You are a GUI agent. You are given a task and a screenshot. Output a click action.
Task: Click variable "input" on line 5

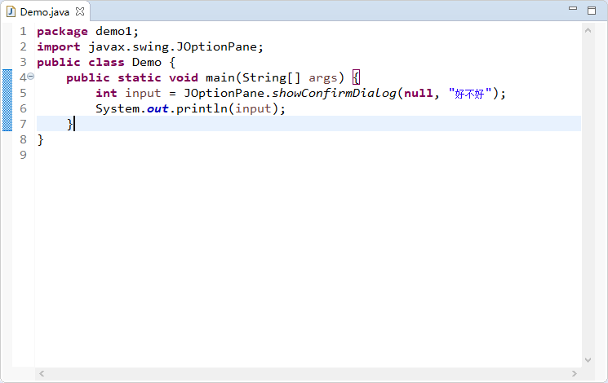pyautogui.click(x=143, y=94)
